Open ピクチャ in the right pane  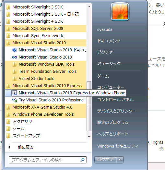pos(105,52)
